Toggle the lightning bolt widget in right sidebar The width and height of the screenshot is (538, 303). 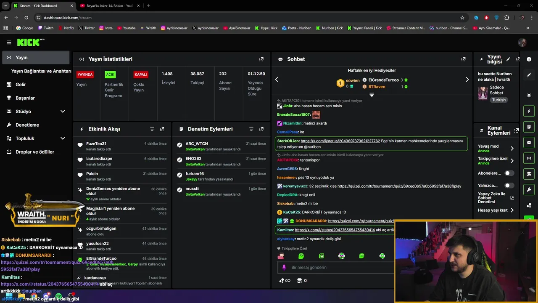(x=529, y=111)
